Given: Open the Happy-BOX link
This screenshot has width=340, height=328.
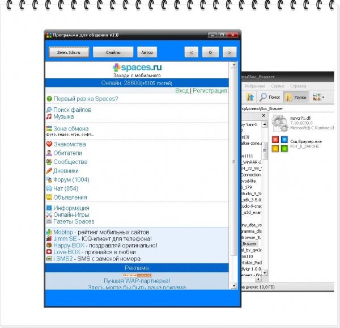Looking at the screenshot, I should tap(69, 246).
